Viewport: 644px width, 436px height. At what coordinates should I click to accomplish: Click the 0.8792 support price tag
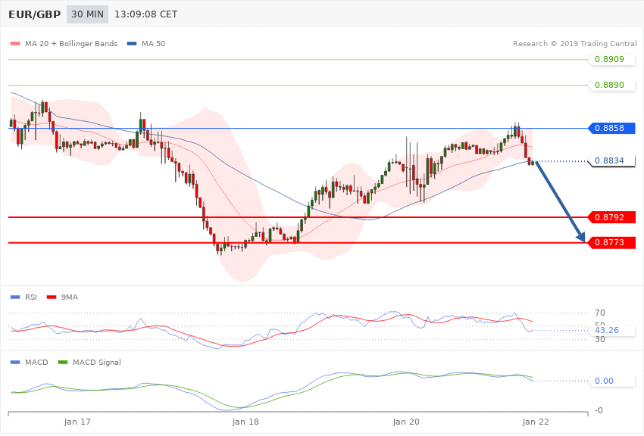click(612, 217)
